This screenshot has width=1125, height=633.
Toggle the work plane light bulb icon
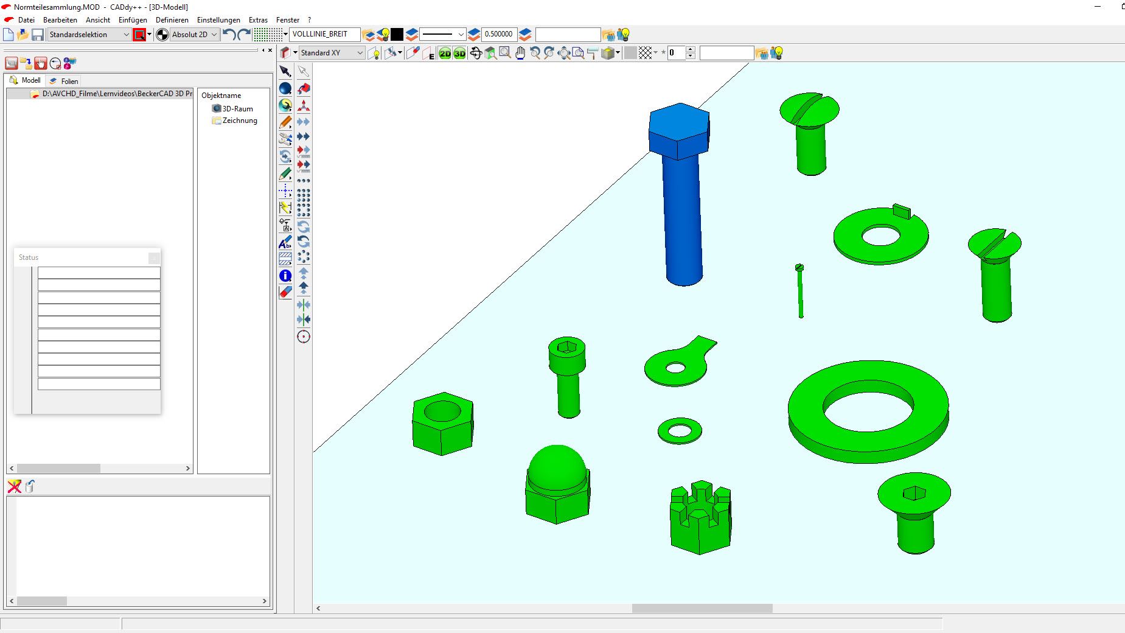pyautogui.click(x=374, y=54)
